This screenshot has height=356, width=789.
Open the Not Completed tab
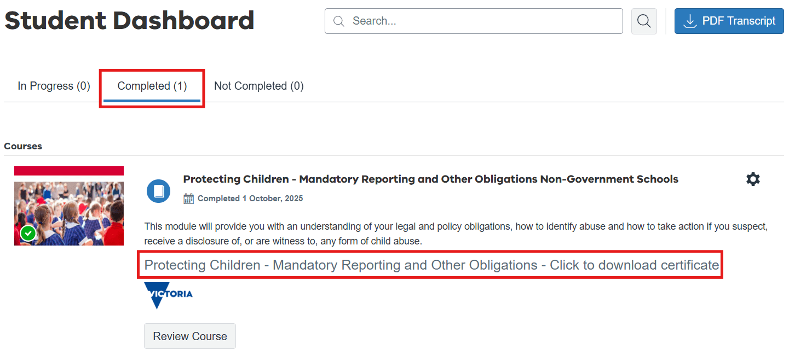coord(258,86)
